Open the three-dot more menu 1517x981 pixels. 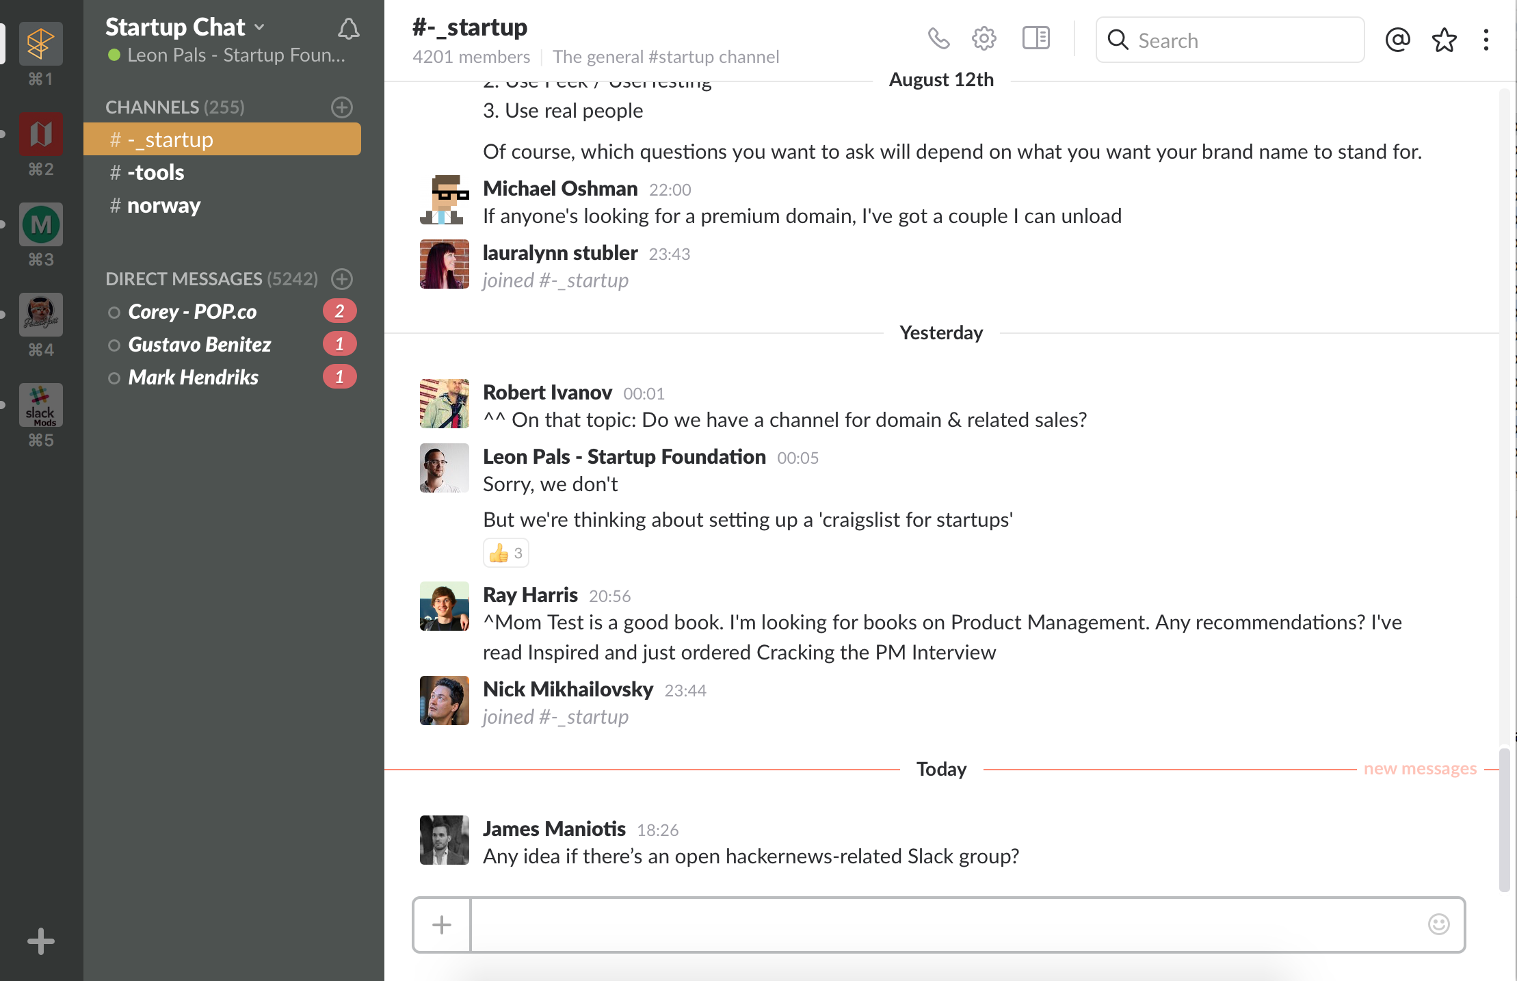(1486, 40)
